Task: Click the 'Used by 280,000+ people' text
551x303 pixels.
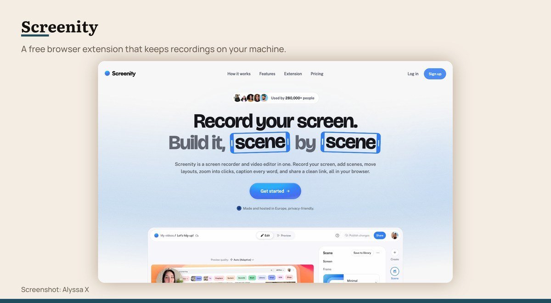Action: pyautogui.click(x=292, y=98)
